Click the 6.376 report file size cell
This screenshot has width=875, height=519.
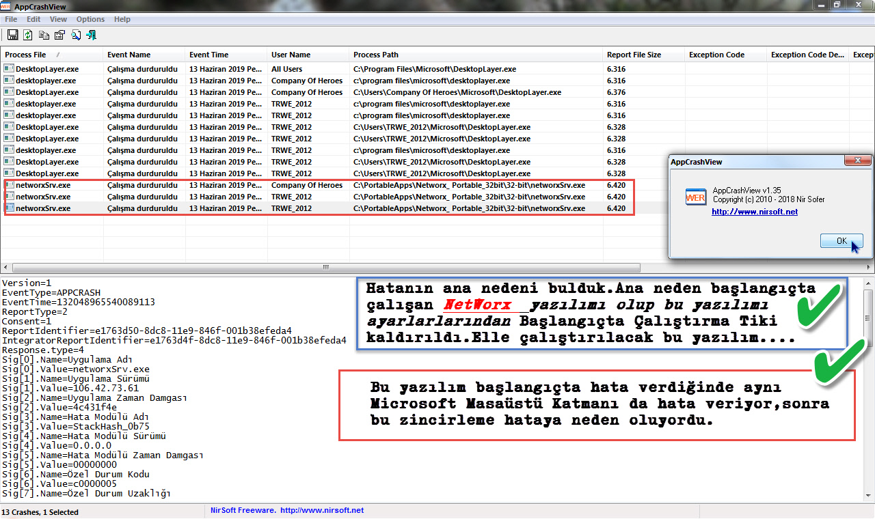[x=616, y=92]
